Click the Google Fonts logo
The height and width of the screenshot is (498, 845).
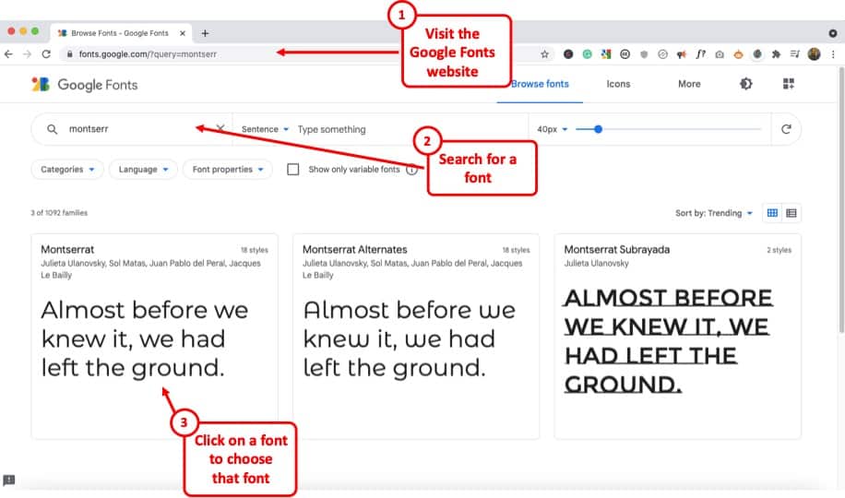tap(85, 85)
